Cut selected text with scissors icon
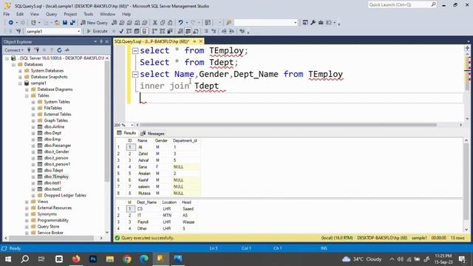 [x=155, y=23]
